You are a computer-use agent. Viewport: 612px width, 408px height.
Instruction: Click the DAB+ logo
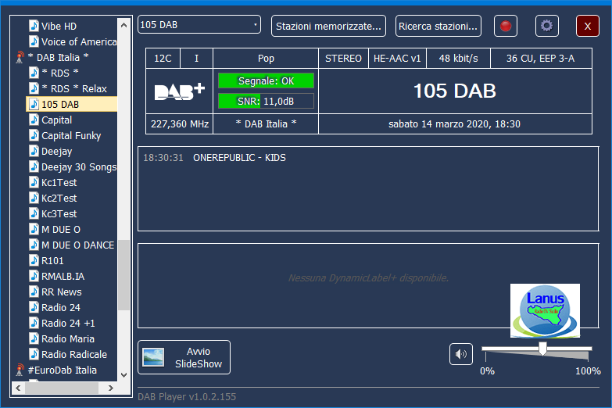(x=180, y=91)
